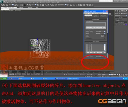Click the purple object color swatch
The height and width of the screenshot is (107, 128).
pos(126,25)
